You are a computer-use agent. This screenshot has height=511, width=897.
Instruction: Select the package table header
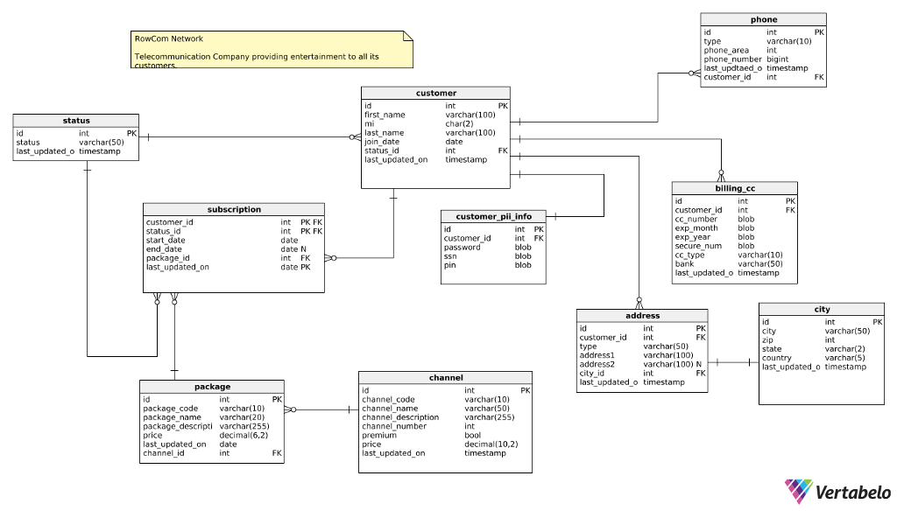click(211, 386)
